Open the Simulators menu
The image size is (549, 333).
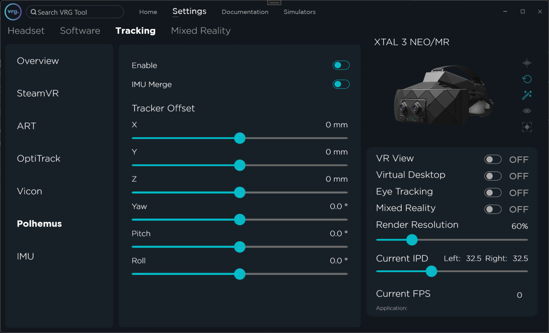300,12
